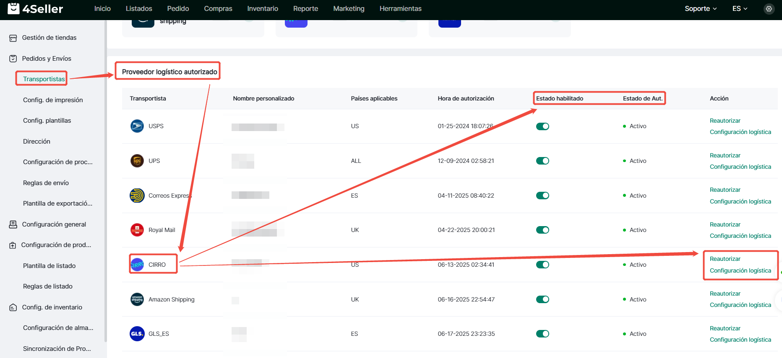Expand Gestión de tiendas in sidebar

[x=49, y=38]
